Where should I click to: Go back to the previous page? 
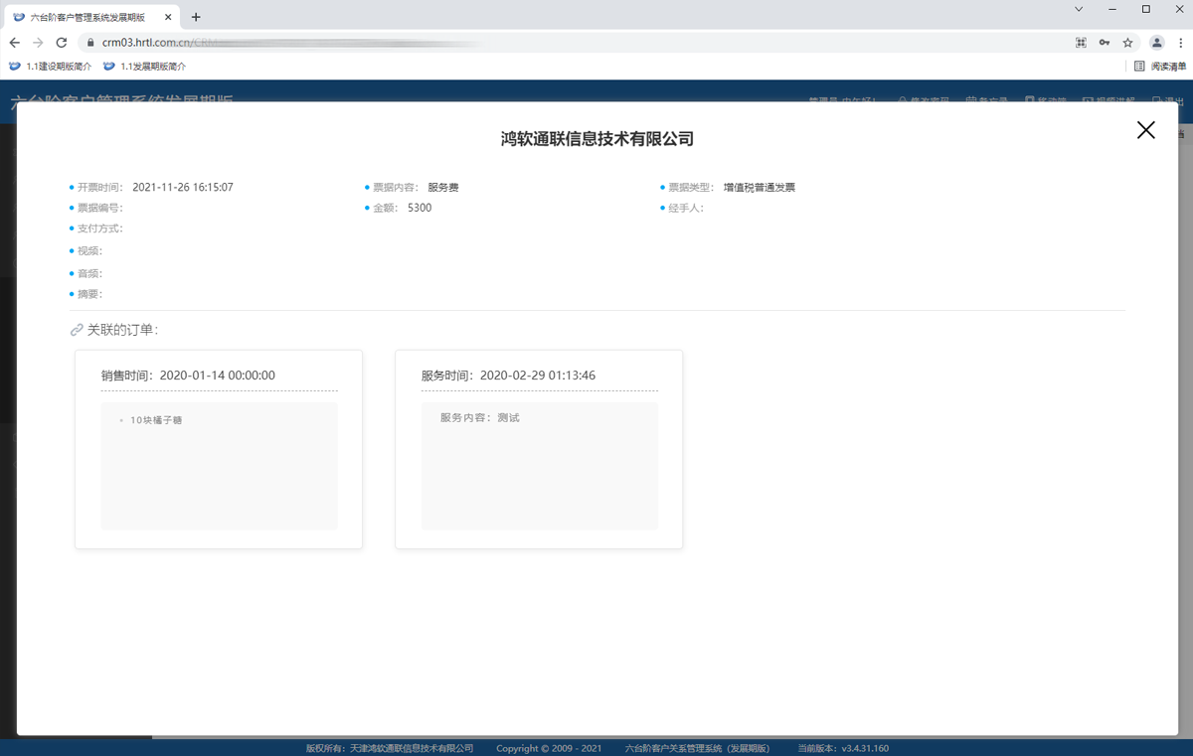[15, 43]
